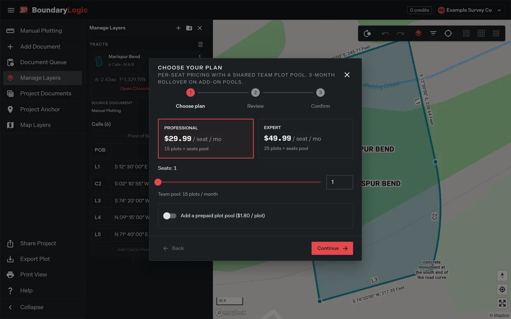This screenshot has height=319, width=511.
Task: Close the Manage Layers panel
Action: (200, 28)
